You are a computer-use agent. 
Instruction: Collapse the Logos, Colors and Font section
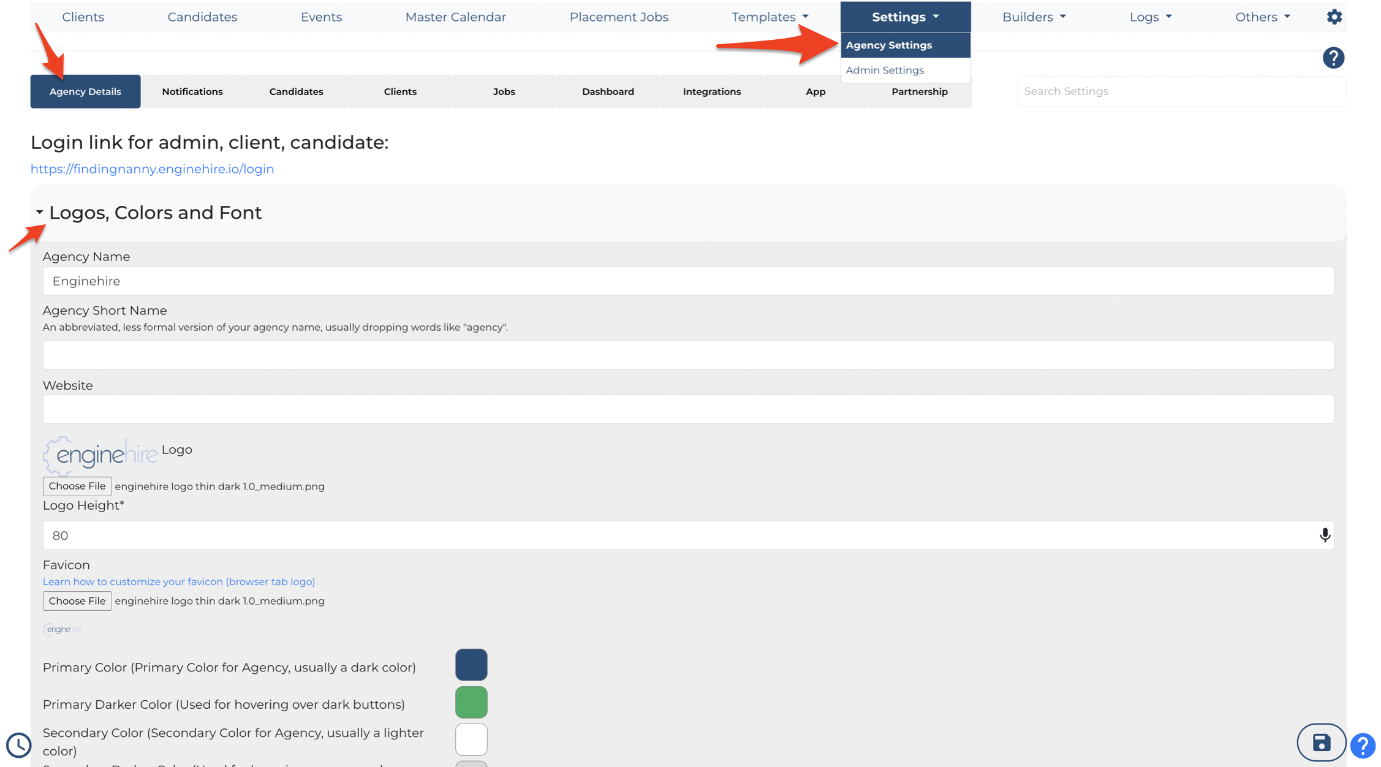[x=39, y=213]
